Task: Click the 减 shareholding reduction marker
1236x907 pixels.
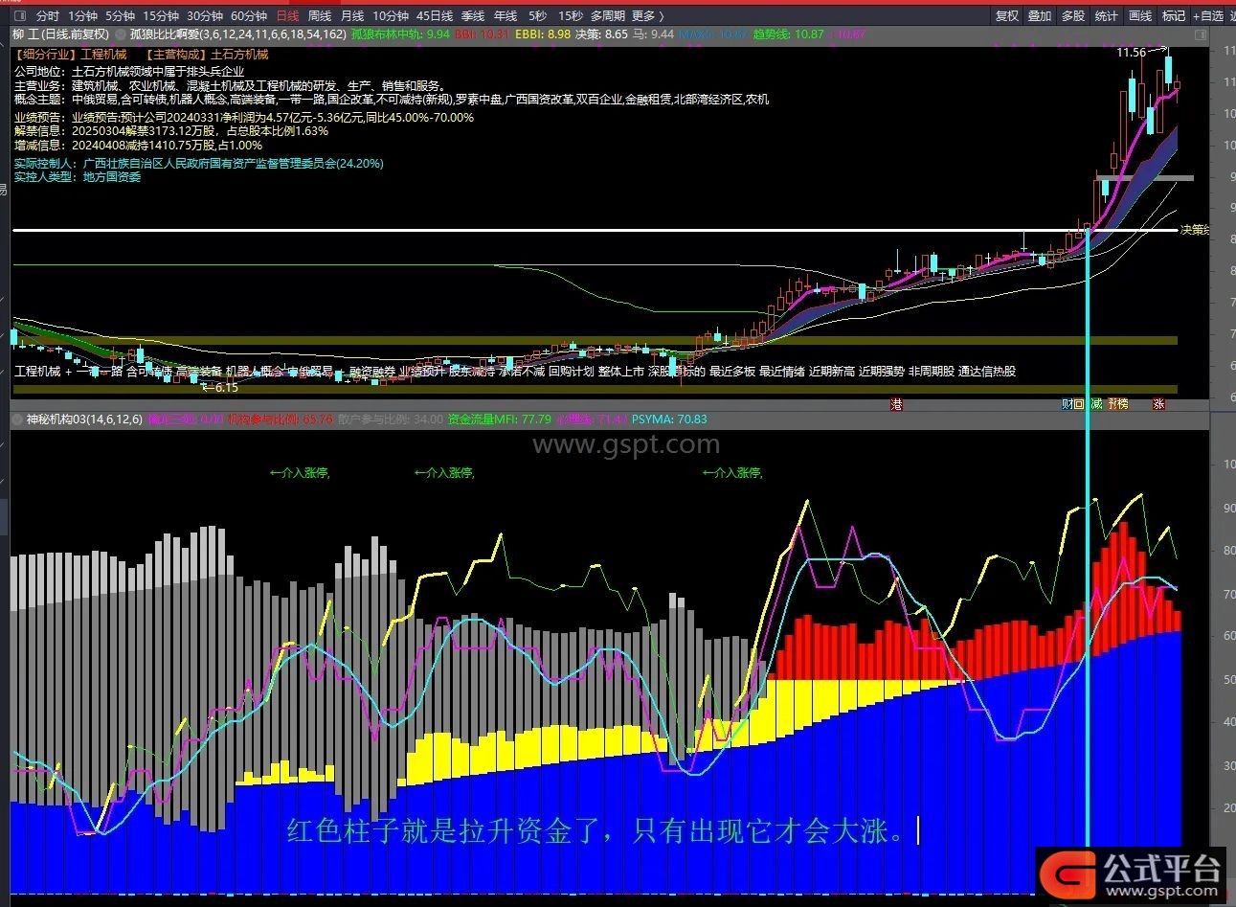Action: point(1096,404)
